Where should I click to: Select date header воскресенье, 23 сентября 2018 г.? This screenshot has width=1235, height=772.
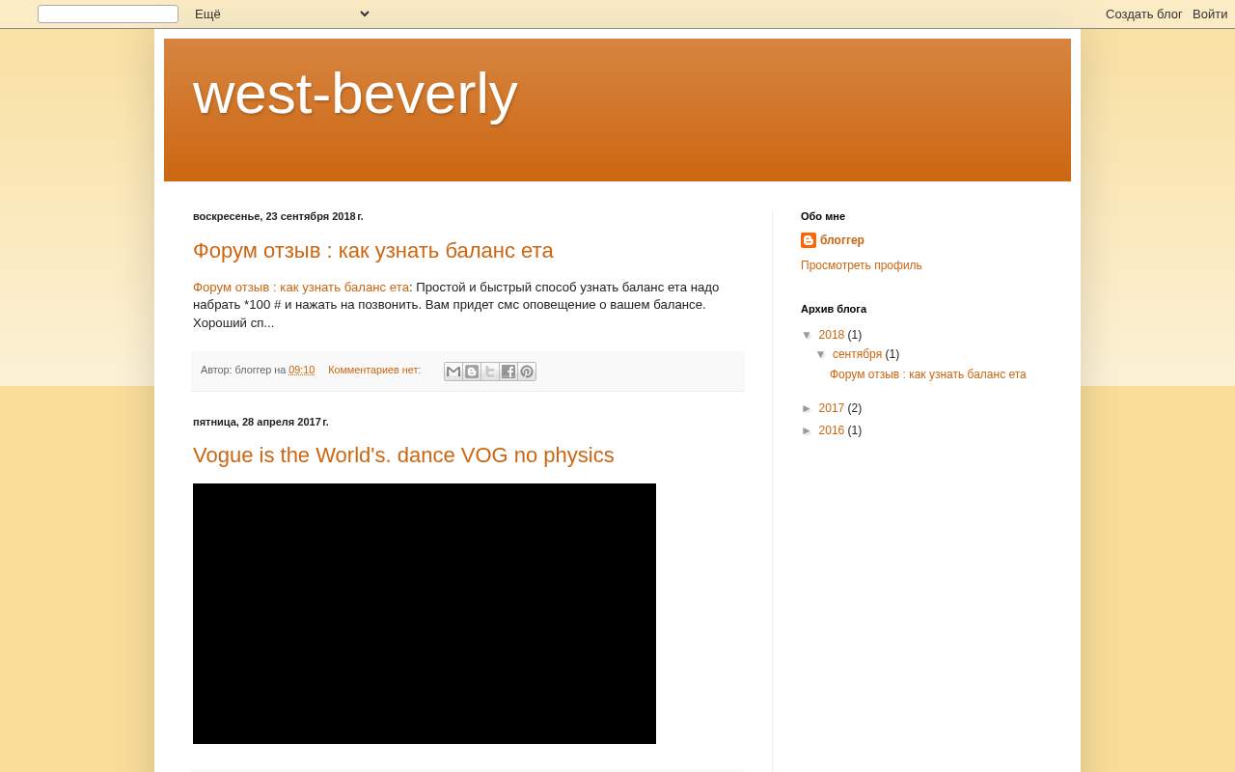(x=278, y=216)
